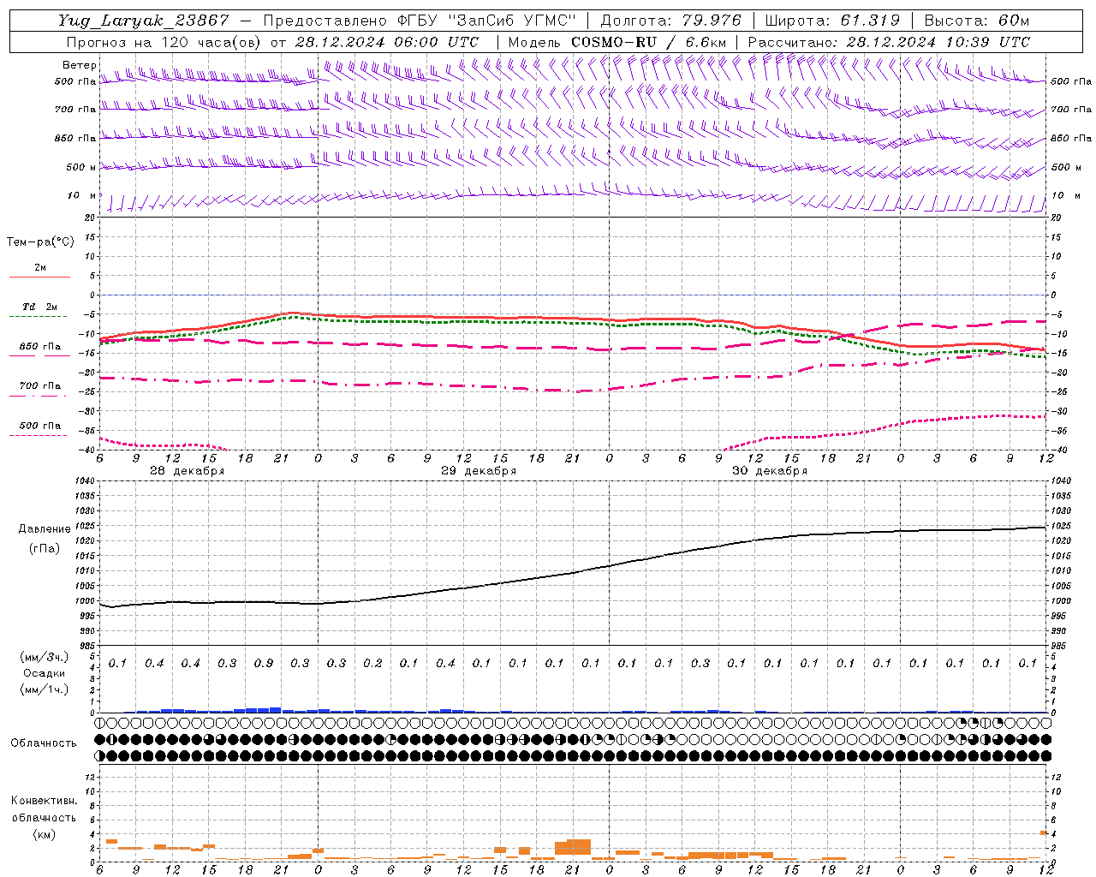Click the Облачность cloud cover label
Viewport: 1096px width, 877px height.
(x=44, y=743)
